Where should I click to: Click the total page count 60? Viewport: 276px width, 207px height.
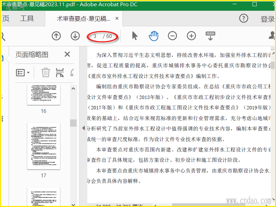click(109, 36)
